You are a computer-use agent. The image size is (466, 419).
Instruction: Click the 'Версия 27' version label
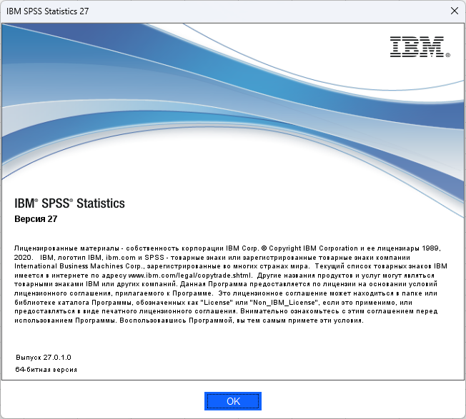36,219
